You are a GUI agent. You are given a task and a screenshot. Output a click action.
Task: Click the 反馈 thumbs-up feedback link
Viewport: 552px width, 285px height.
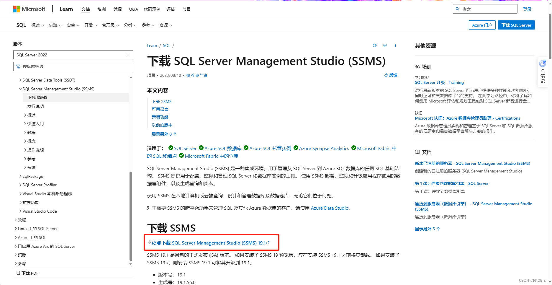tap(391, 75)
